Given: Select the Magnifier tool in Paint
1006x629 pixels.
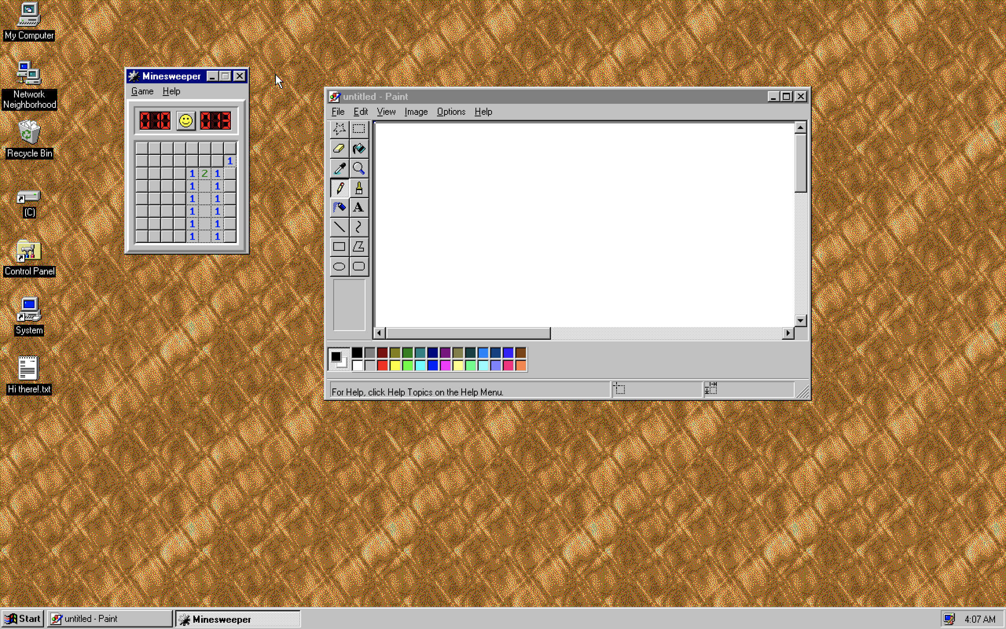Looking at the screenshot, I should click(x=359, y=168).
